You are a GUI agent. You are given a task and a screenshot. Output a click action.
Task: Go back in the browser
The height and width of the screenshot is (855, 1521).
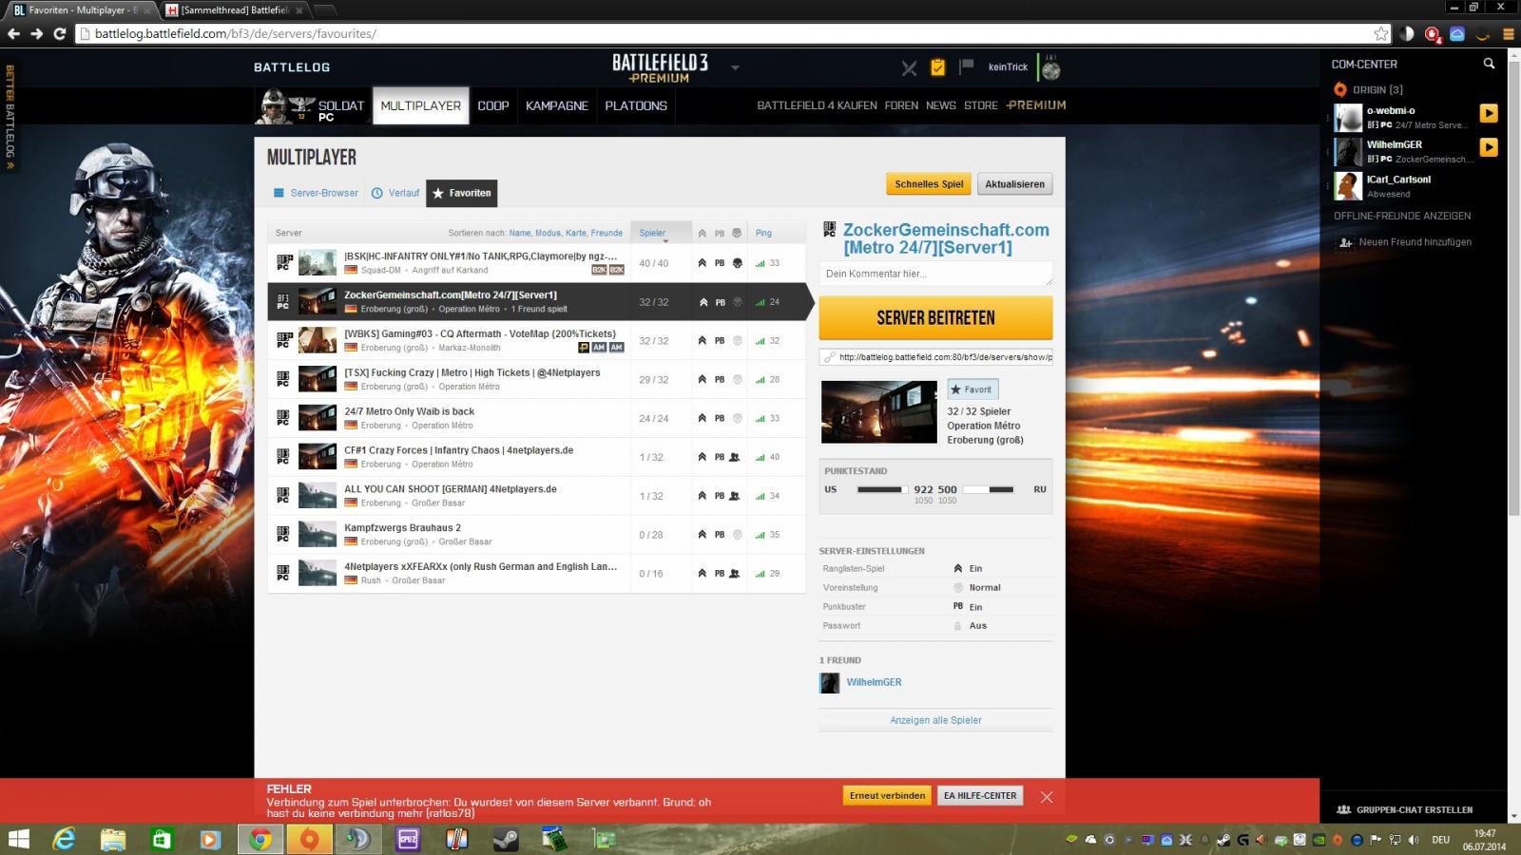(x=13, y=33)
